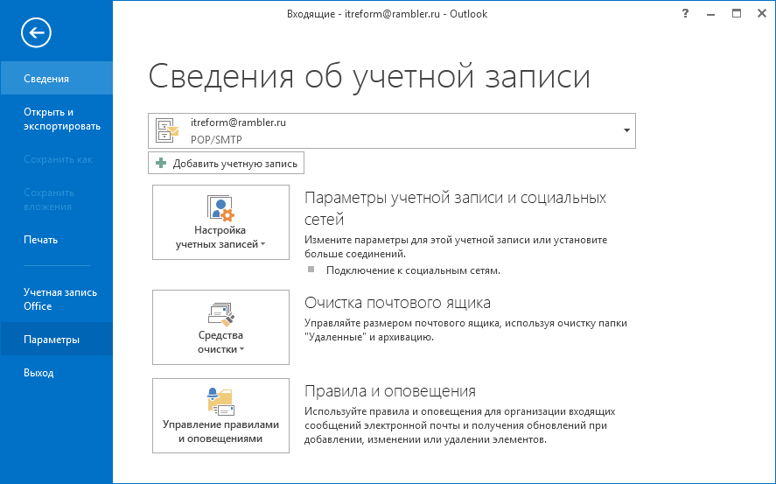Click Управление правилами и оповещениями button
The image size is (776, 484).
pyautogui.click(x=220, y=416)
